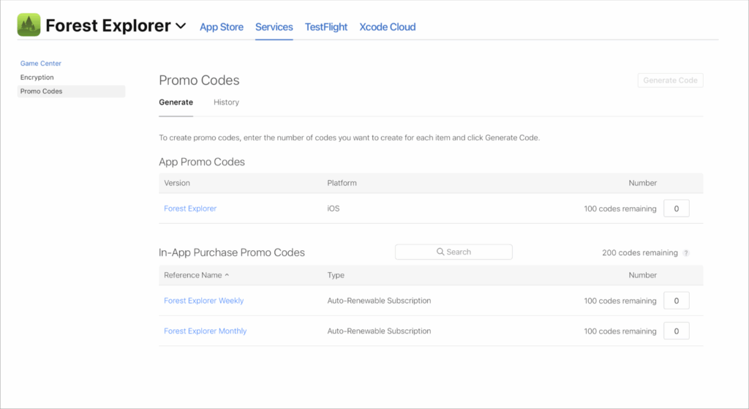Screen dimensions: 749x409
Task: Click the iOS app promo code number field
Action: tap(676, 209)
